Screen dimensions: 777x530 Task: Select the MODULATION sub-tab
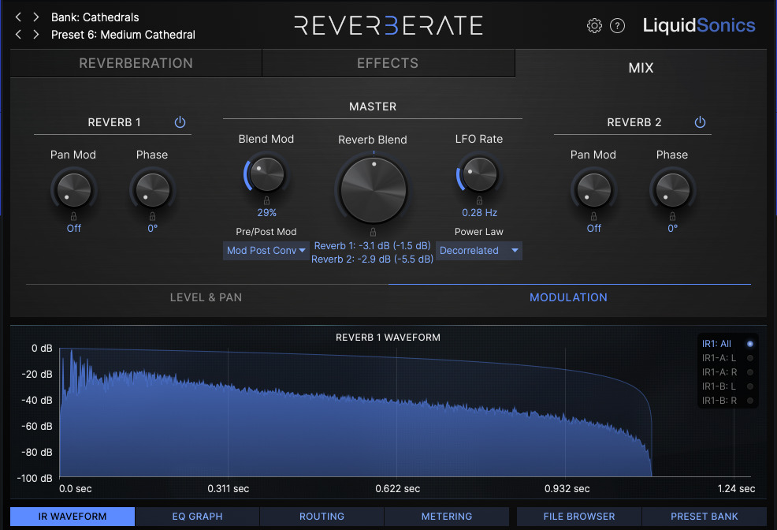pyautogui.click(x=568, y=297)
